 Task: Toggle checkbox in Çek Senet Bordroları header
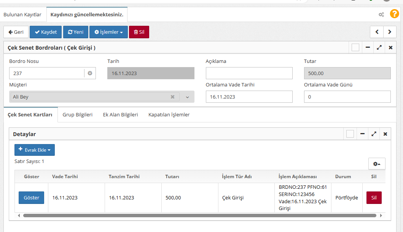[355, 47]
